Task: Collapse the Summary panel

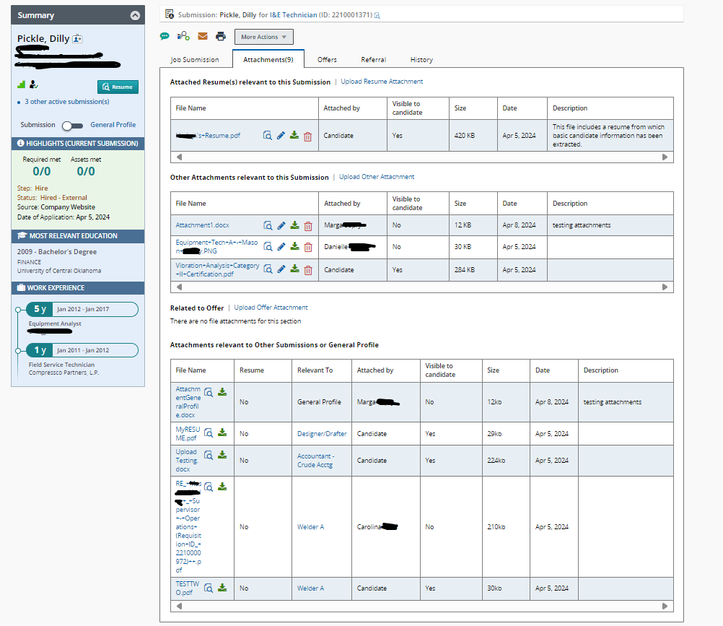Action: (x=135, y=14)
